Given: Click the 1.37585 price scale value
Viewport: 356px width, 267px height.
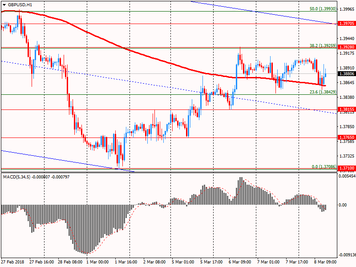Looking at the screenshot, I should [x=347, y=142].
